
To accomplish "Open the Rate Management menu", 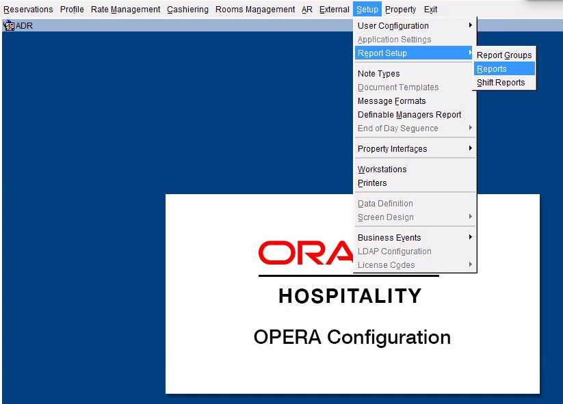I will click(125, 10).
